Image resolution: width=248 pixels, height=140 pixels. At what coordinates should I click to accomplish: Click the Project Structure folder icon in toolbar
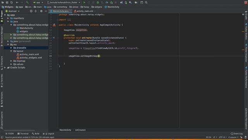136,2
